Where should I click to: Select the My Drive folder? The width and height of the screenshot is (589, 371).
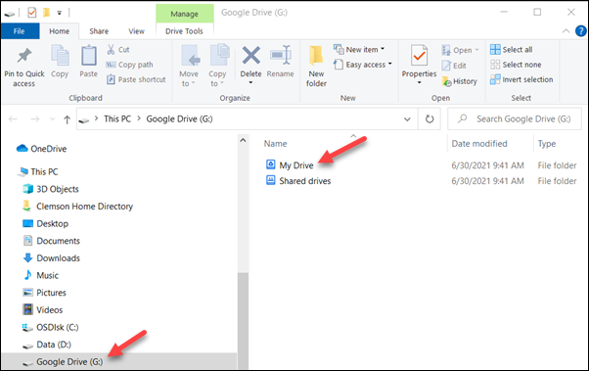290,165
